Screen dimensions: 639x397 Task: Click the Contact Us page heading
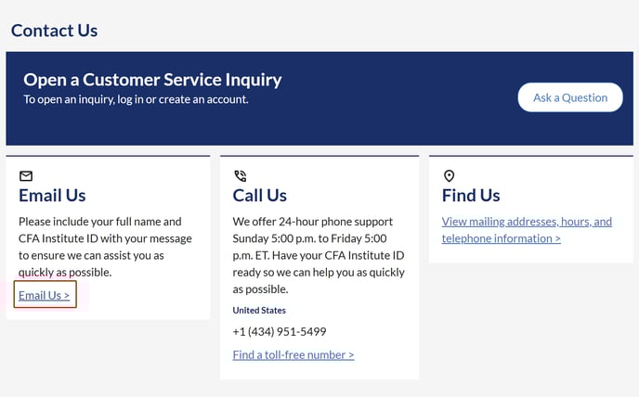(54, 31)
